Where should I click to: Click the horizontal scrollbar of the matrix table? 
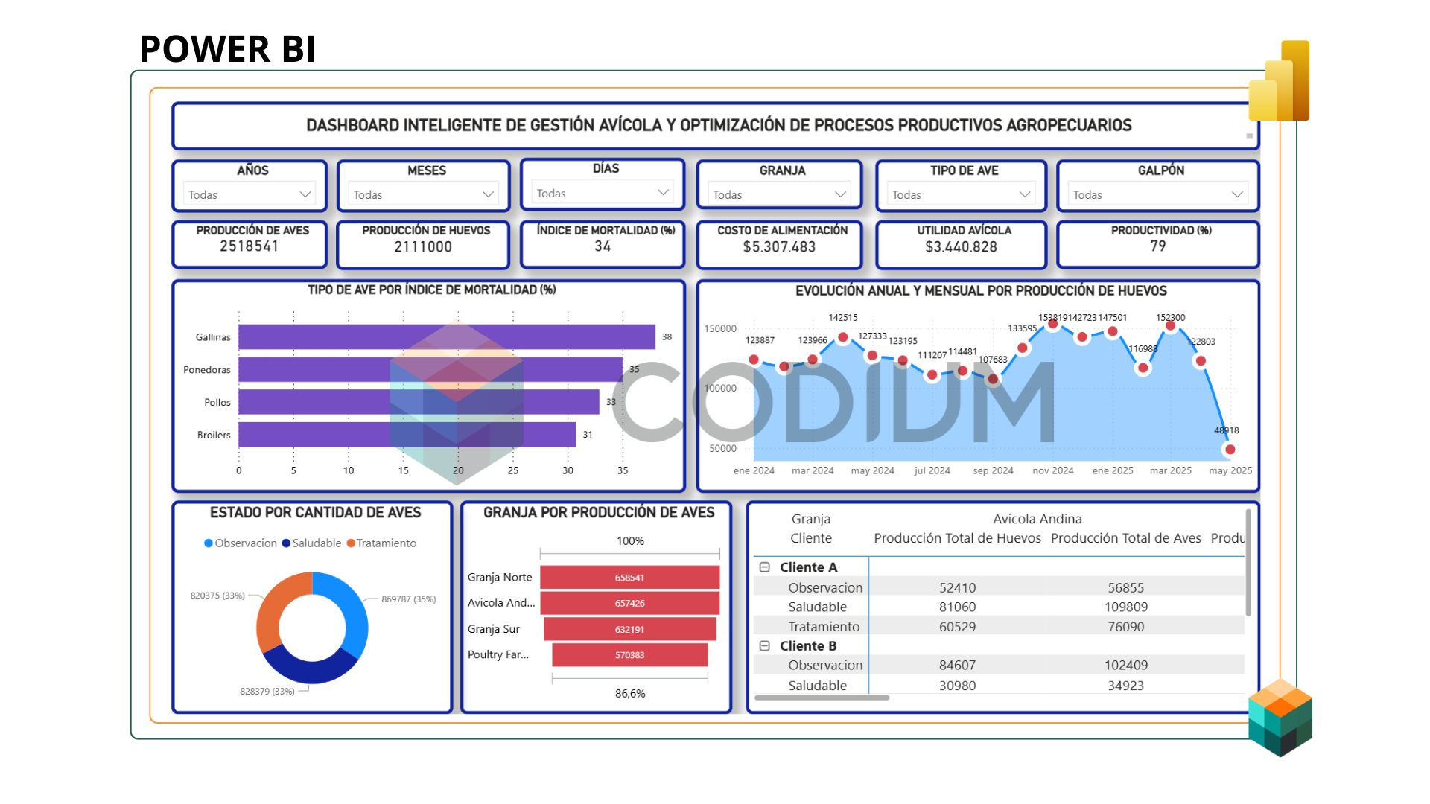pyautogui.click(x=822, y=698)
